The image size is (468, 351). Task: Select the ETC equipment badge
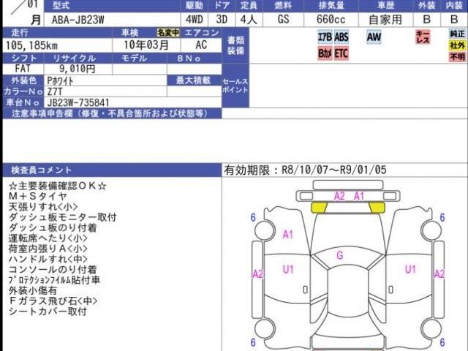click(341, 53)
